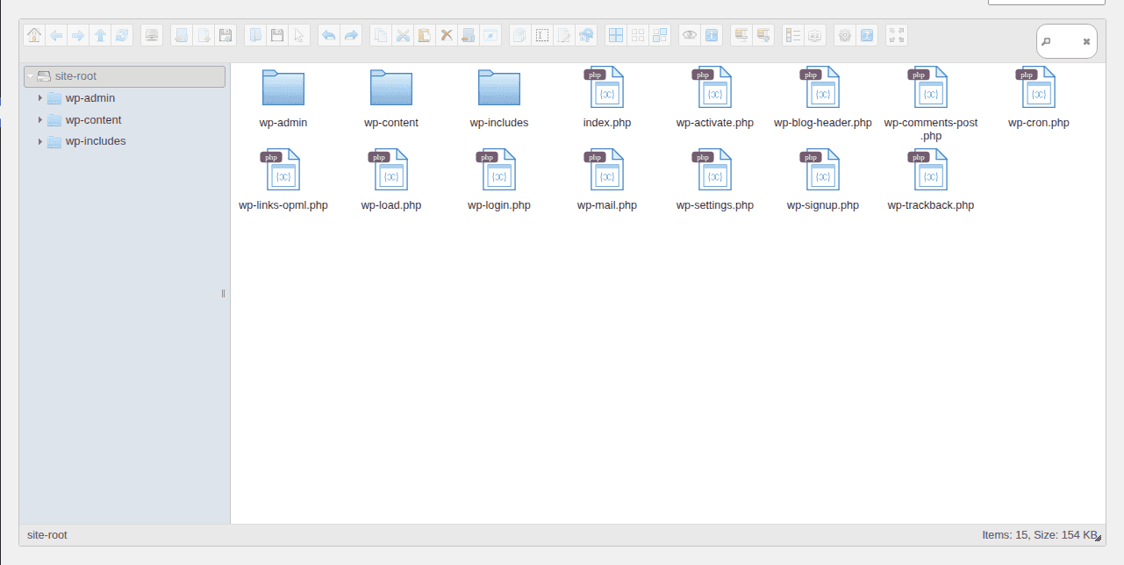
Task: Click the delete red X icon
Action: pyautogui.click(x=447, y=36)
